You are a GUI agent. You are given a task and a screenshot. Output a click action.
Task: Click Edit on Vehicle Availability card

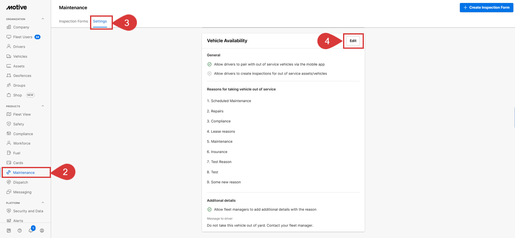353,41
